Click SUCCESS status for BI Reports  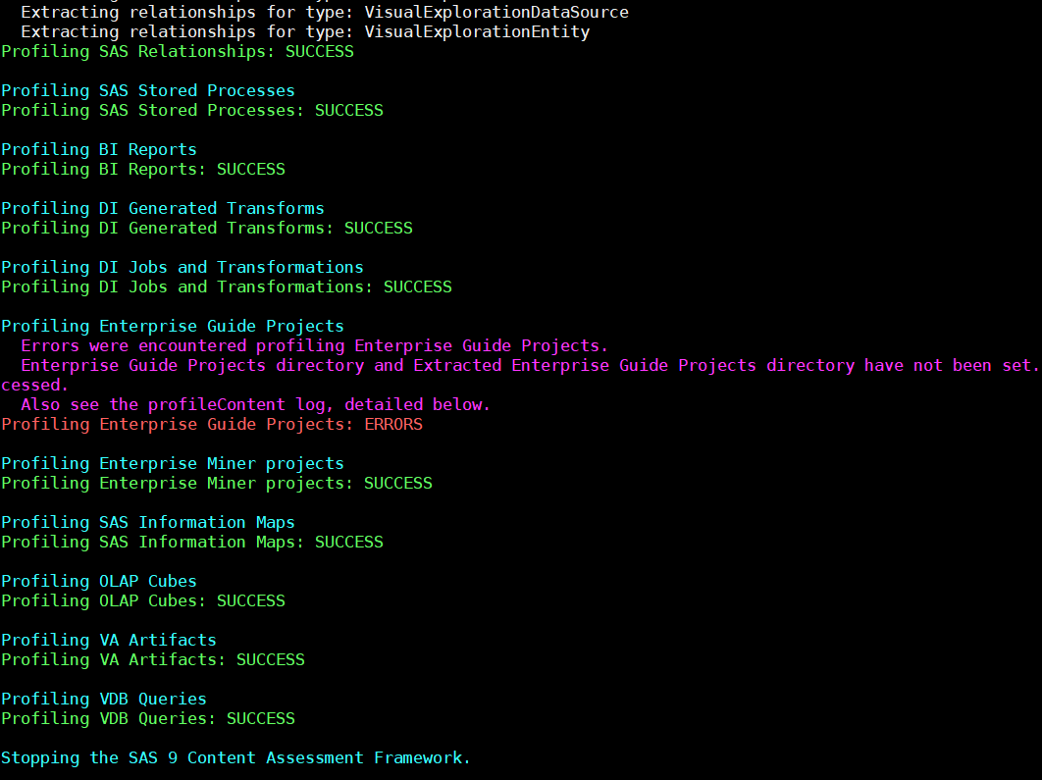coord(250,169)
